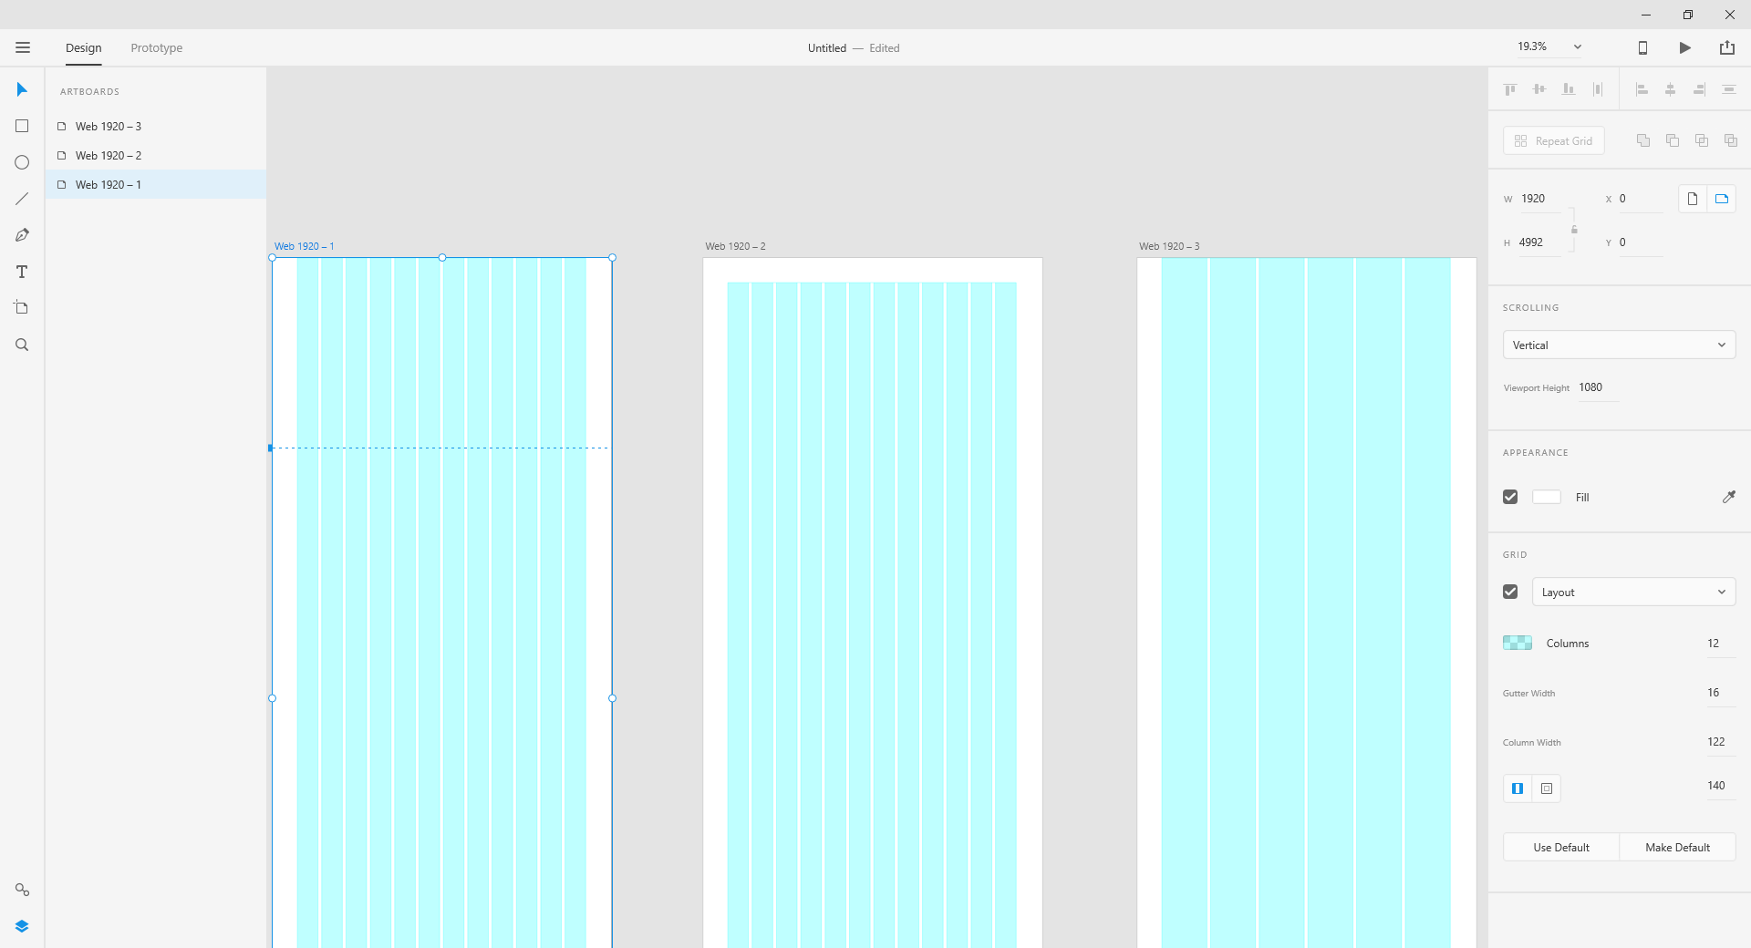Activate the Artboard tool
Viewport: 1751px width, 948px height.
[x=21, y=307]
